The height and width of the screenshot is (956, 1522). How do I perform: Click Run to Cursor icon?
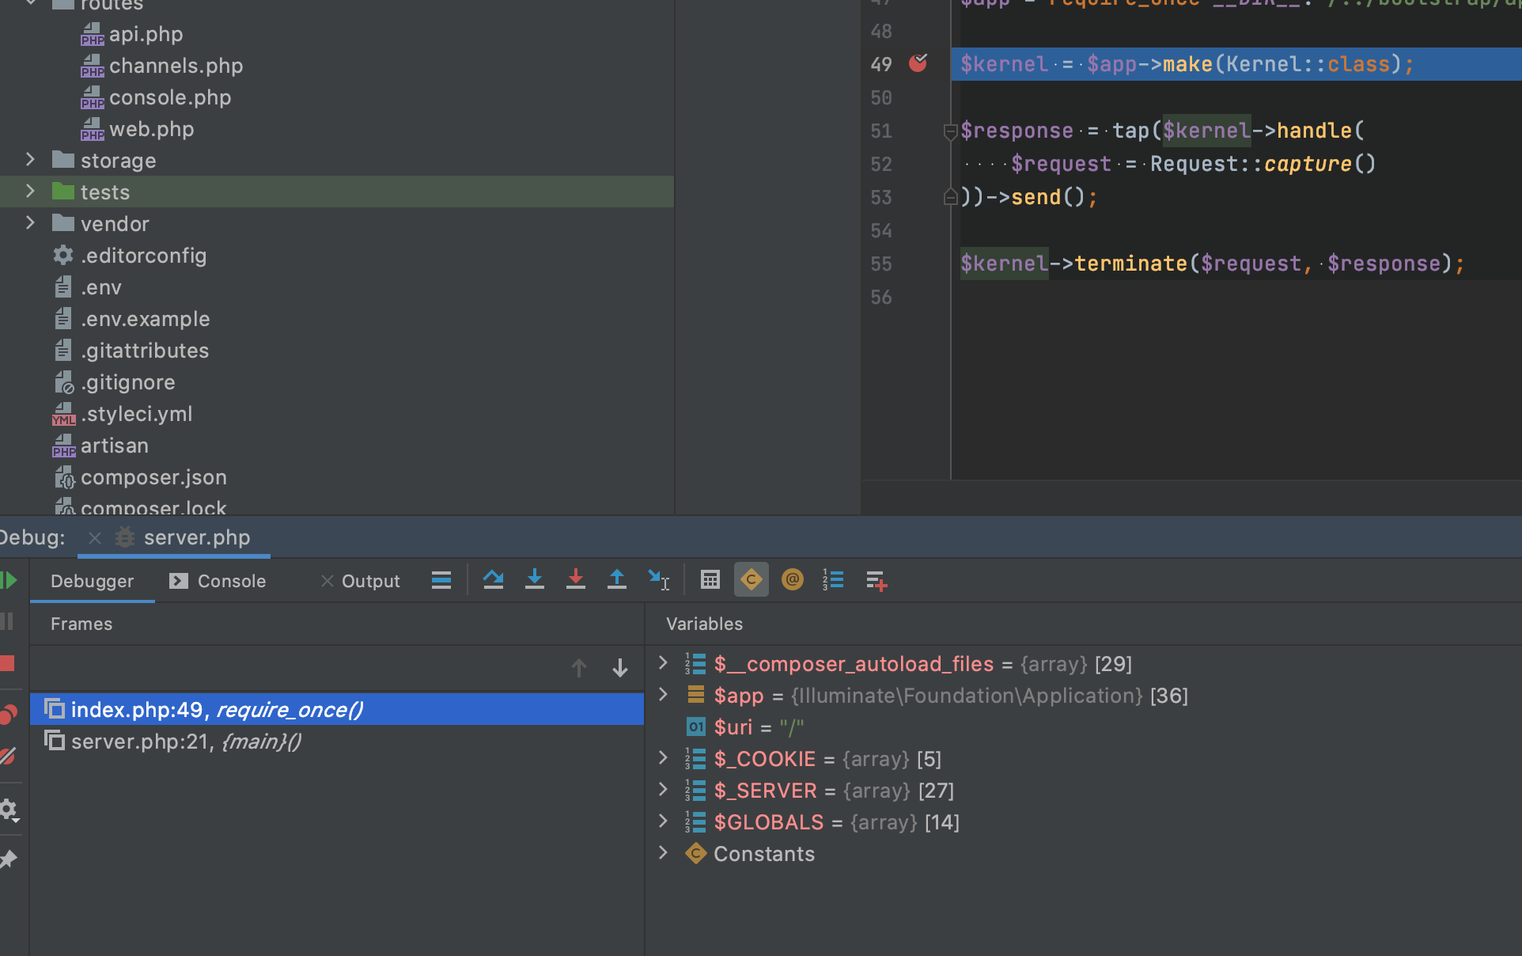point(658,580)
